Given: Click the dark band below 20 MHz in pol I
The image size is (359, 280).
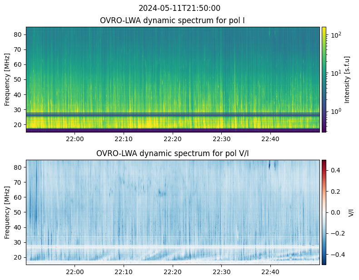Looking at the screenshot, I should [x=173, y=131].
